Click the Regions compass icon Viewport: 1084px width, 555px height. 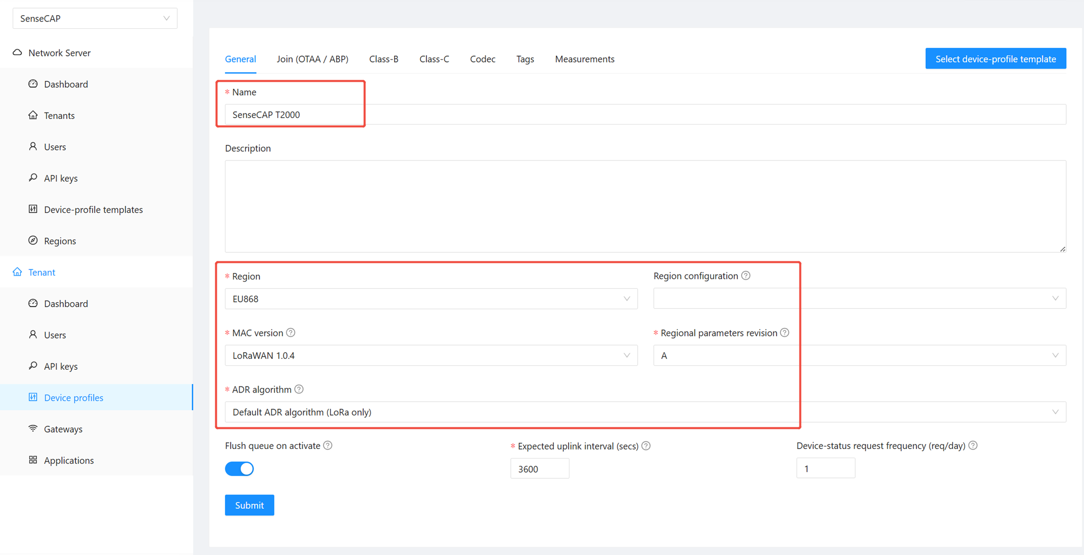(33, 241)
